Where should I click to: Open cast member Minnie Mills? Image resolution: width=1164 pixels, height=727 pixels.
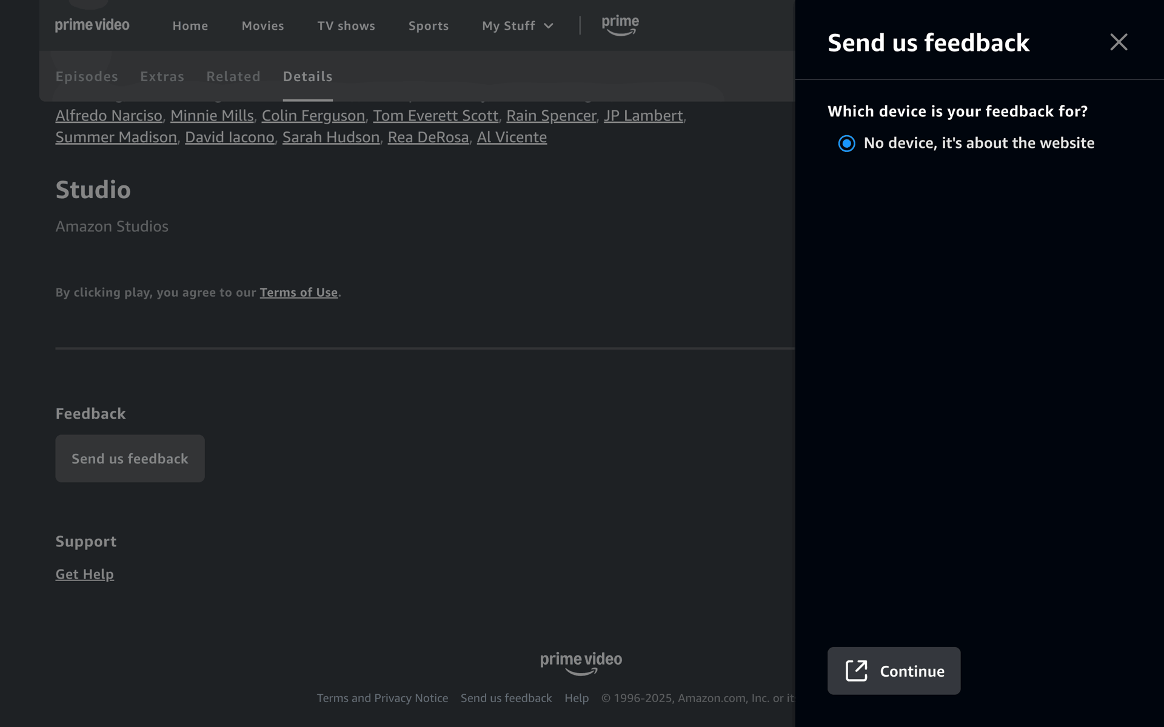[212, 115]
